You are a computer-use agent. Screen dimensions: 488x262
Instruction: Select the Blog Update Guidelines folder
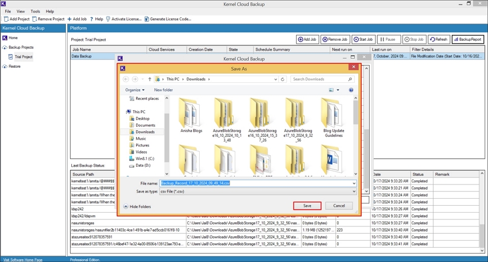(x=334, y=118)
